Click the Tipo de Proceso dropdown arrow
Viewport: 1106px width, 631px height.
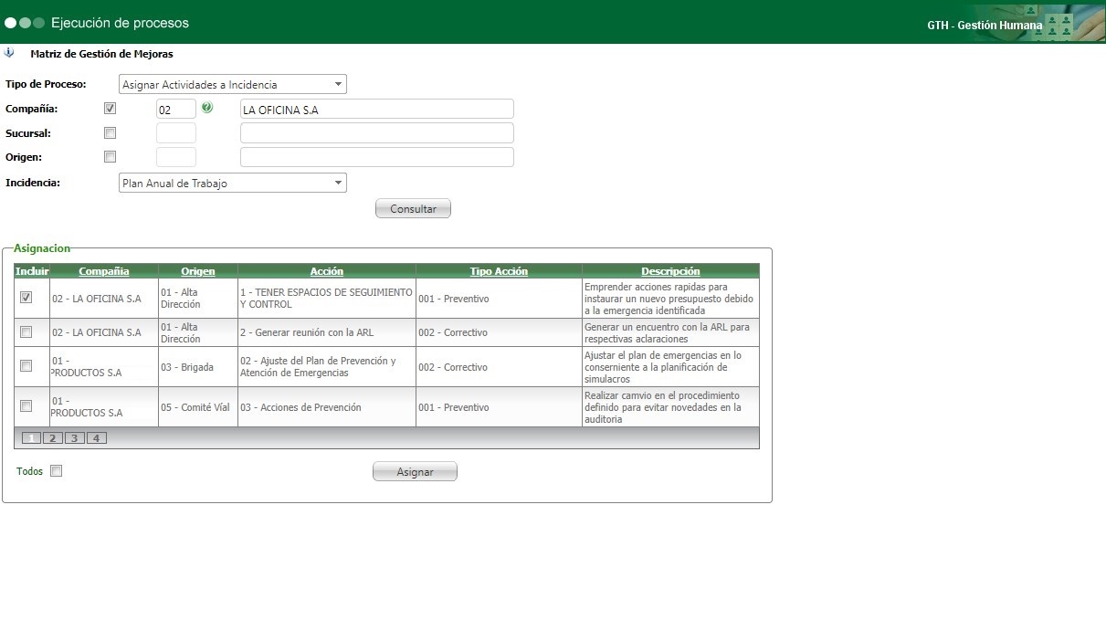[x=339, y=83]
